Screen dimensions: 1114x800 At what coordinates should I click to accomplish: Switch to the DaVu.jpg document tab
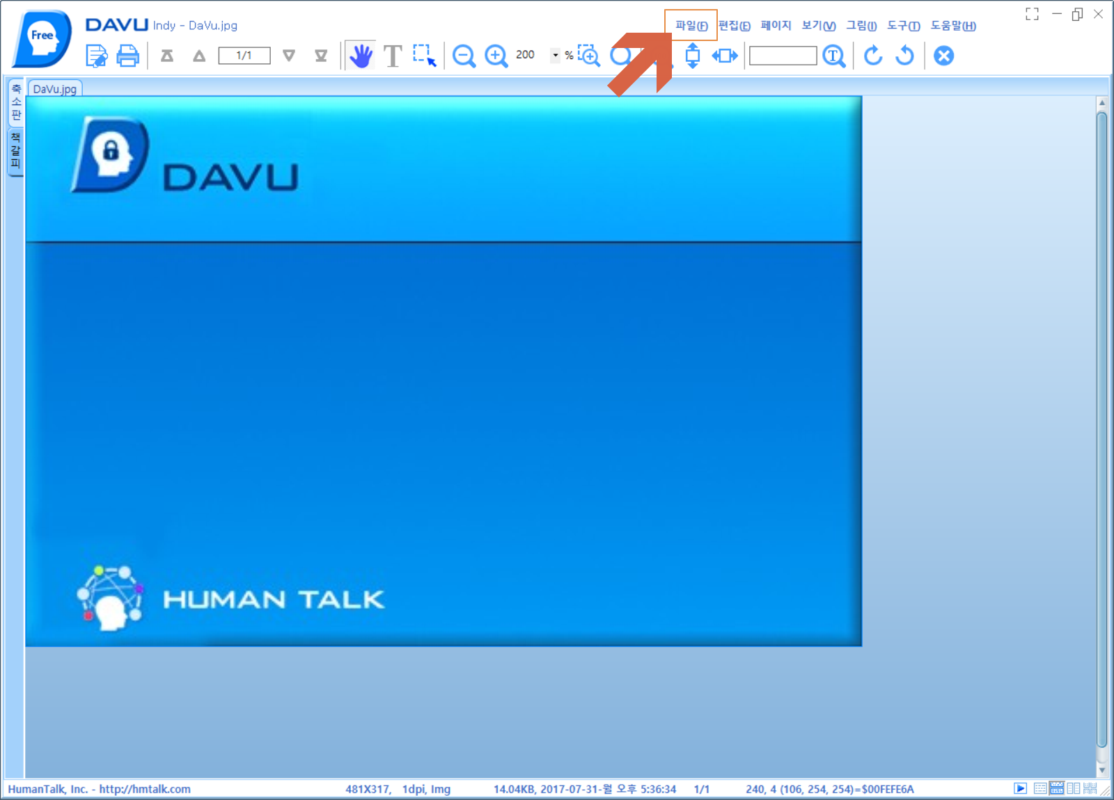55,88
